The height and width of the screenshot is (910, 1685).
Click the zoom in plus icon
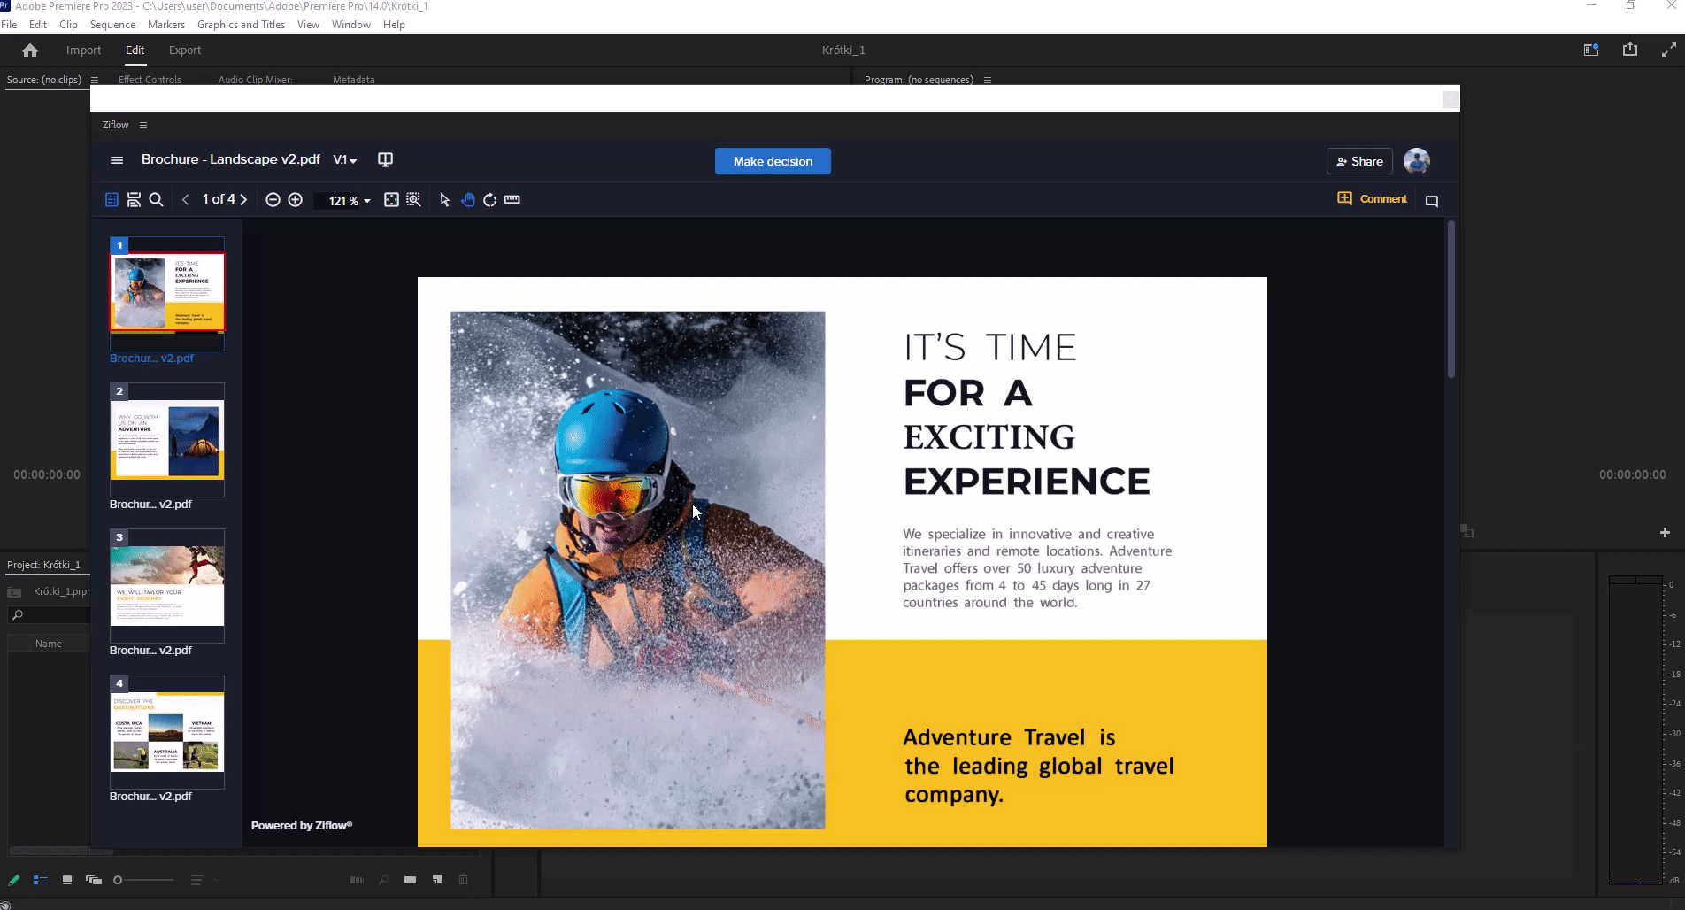click(296, 200)
